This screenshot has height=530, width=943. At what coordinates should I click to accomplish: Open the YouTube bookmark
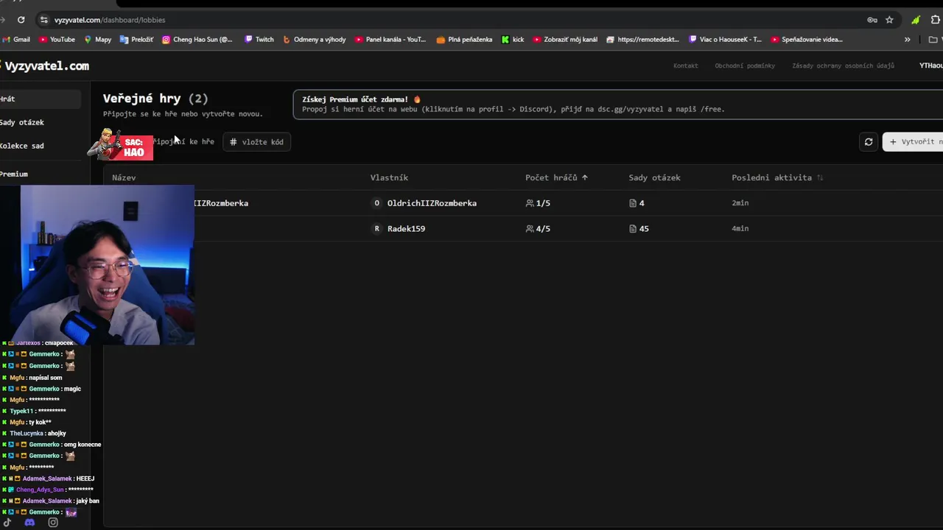(57, 40)
